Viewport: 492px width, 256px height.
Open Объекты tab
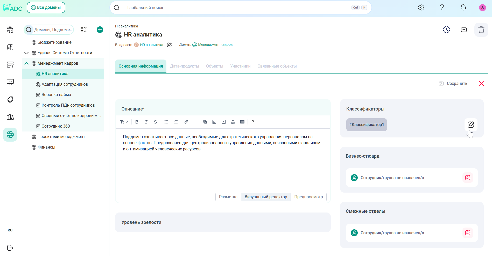(x=215, y=66)
